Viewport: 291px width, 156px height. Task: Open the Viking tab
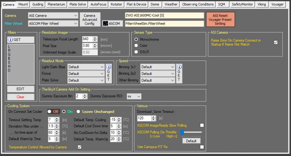pos(262,4)
